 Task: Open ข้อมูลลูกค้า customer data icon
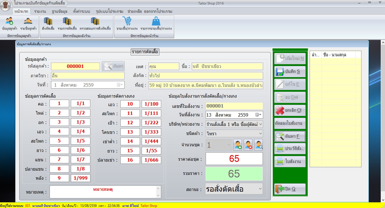tap(9, 24)
